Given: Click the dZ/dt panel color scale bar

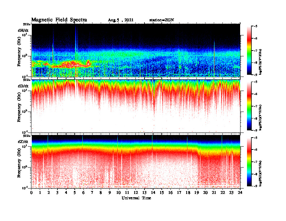Looking at the screenshot, I should tap(249, 162).
